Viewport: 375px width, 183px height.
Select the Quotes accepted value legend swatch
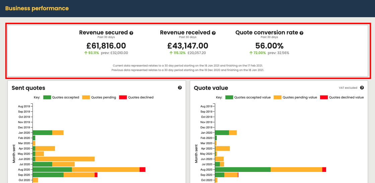(x=229, y=97)
